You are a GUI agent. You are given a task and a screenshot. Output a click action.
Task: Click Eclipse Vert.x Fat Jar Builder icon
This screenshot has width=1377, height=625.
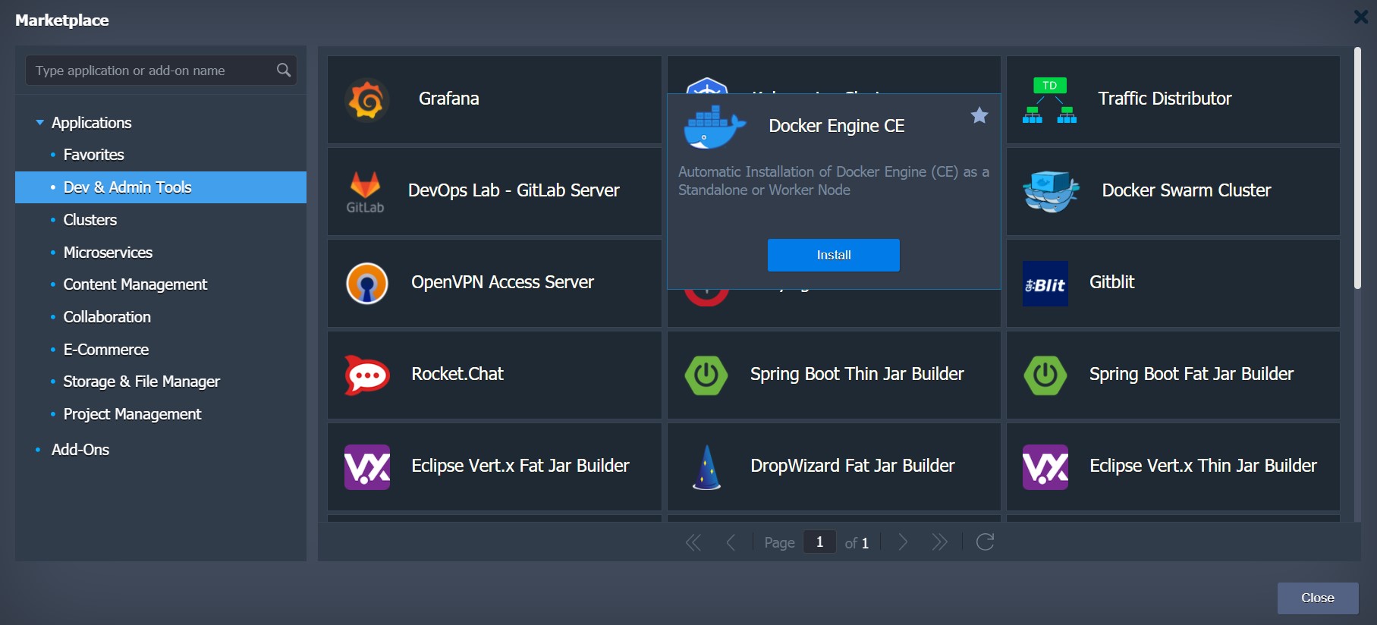click(367, 466)
